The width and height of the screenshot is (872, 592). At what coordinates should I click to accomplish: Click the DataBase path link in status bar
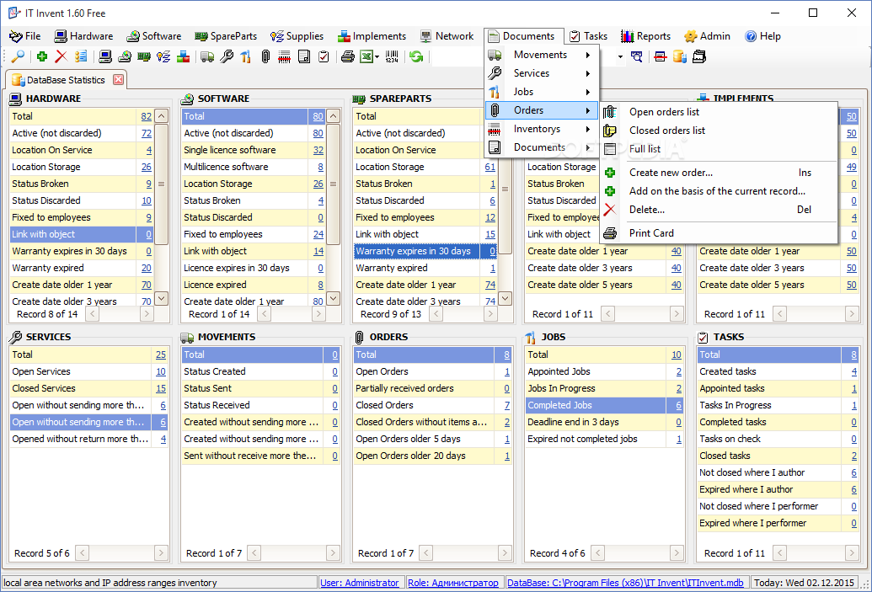coord(625,583)
